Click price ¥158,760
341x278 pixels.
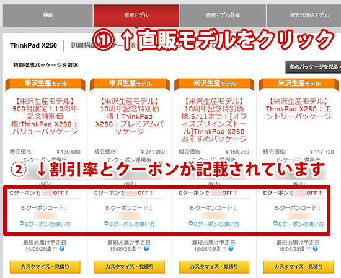click(237, 152)
